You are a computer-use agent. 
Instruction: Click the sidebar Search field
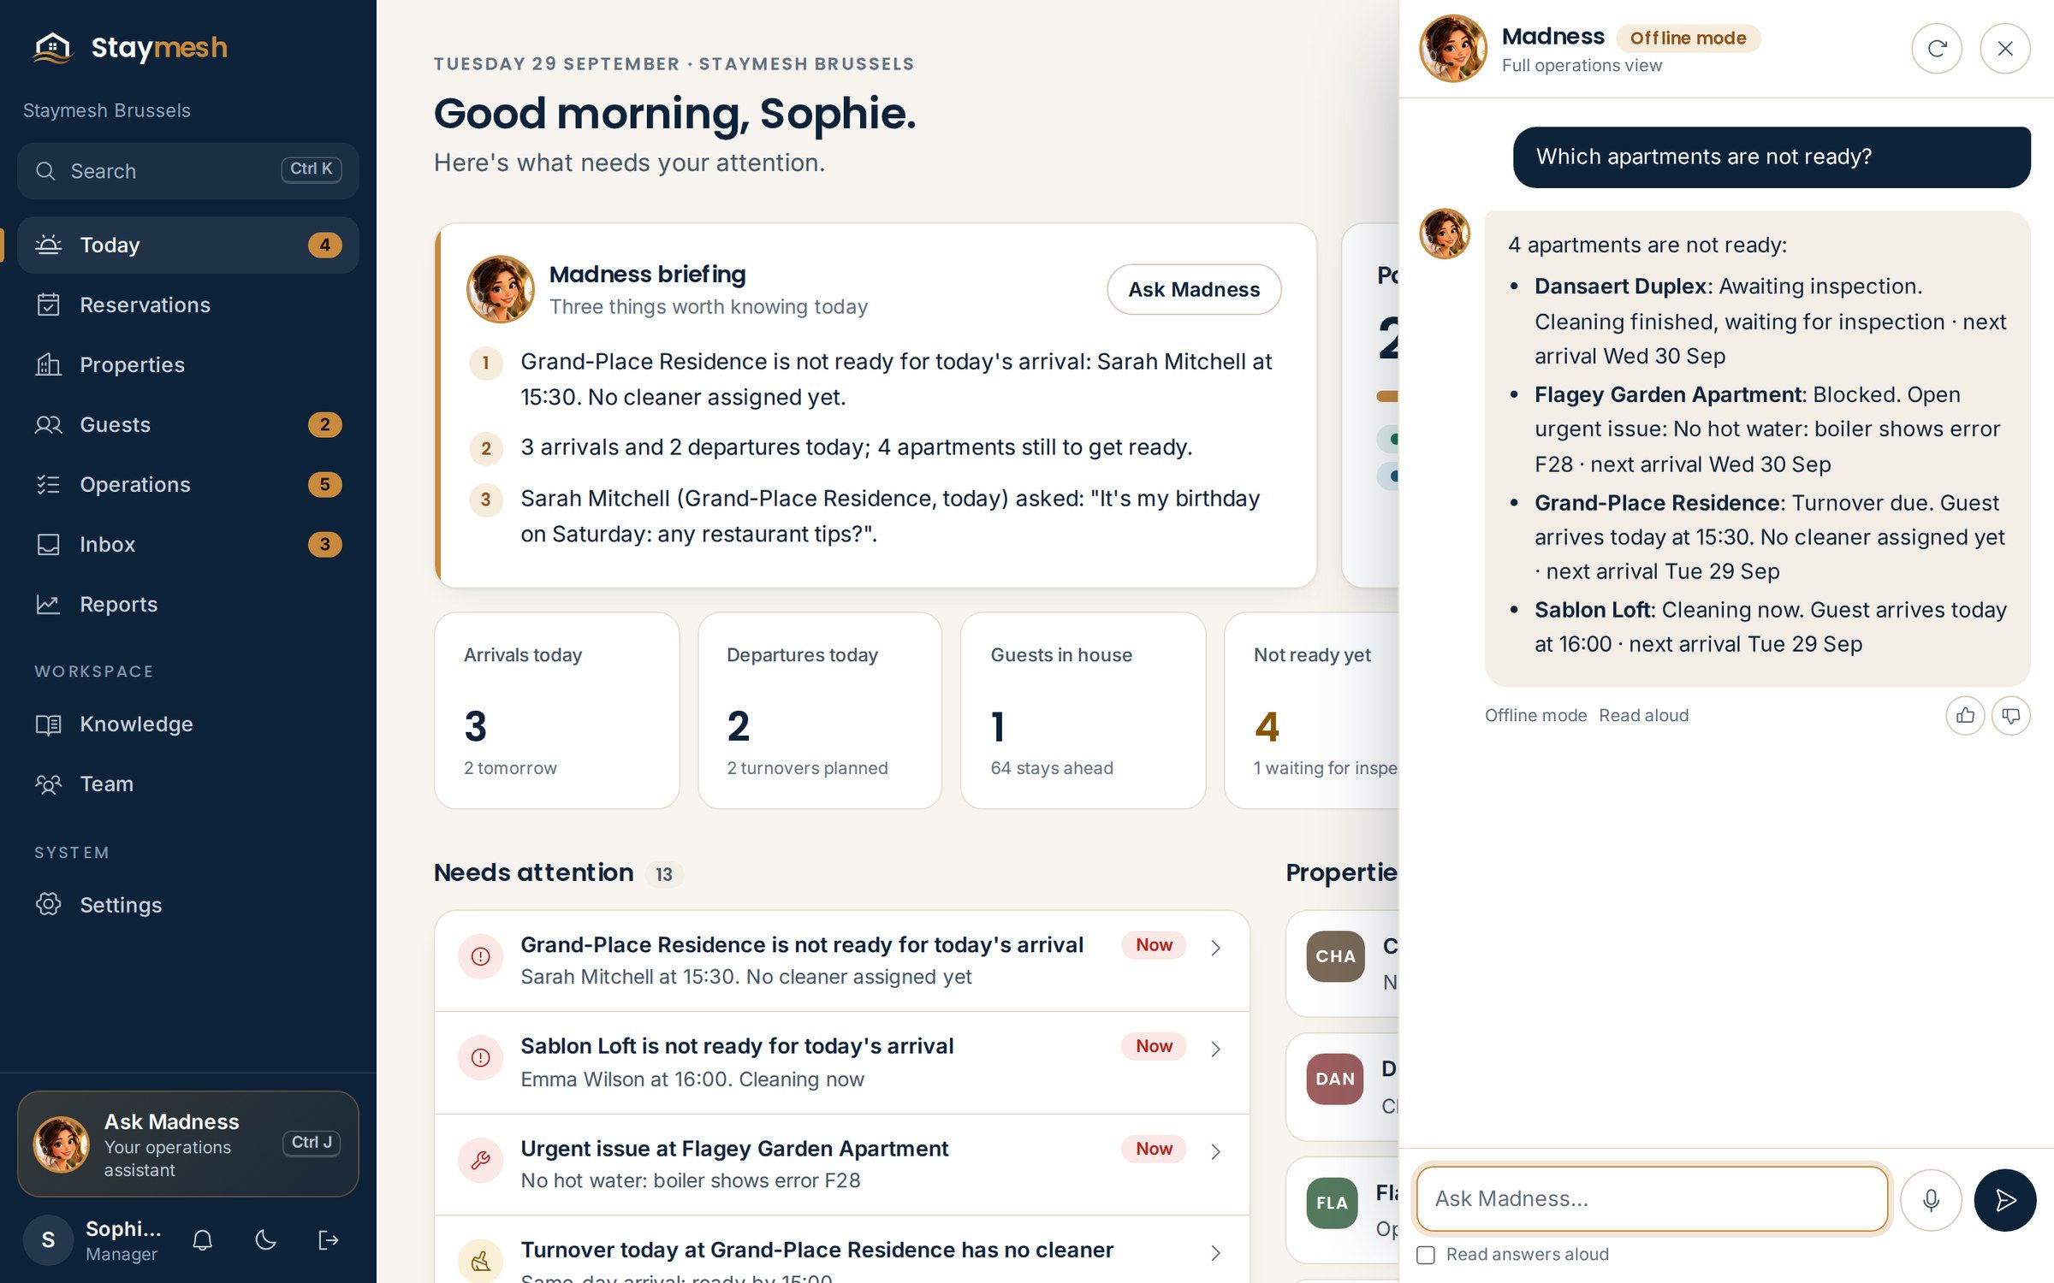pos(188,171)
